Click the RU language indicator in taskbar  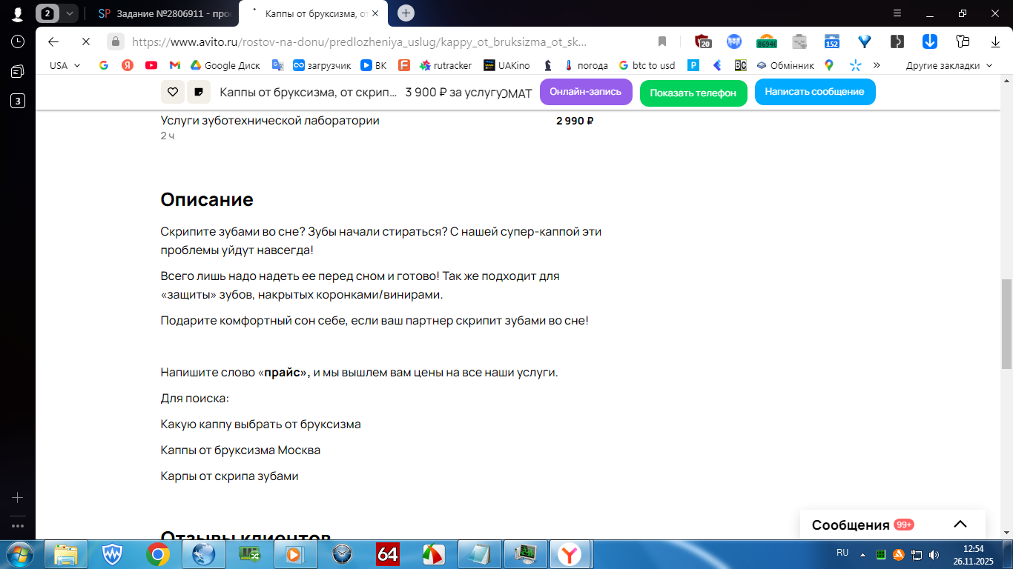(842, 553)
